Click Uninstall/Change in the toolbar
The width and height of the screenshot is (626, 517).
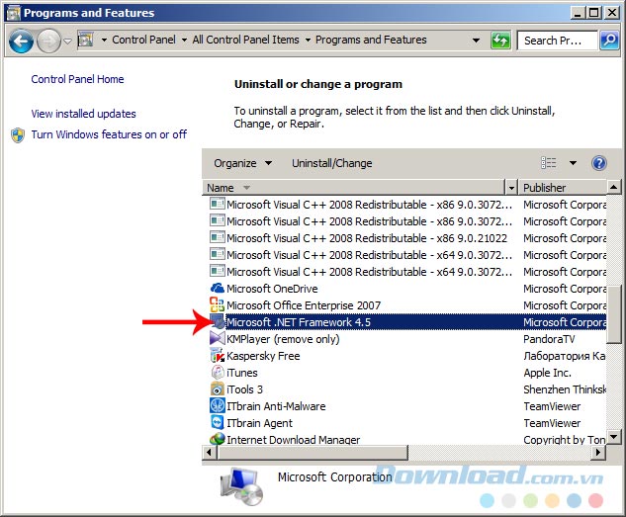tap(331, 163)
